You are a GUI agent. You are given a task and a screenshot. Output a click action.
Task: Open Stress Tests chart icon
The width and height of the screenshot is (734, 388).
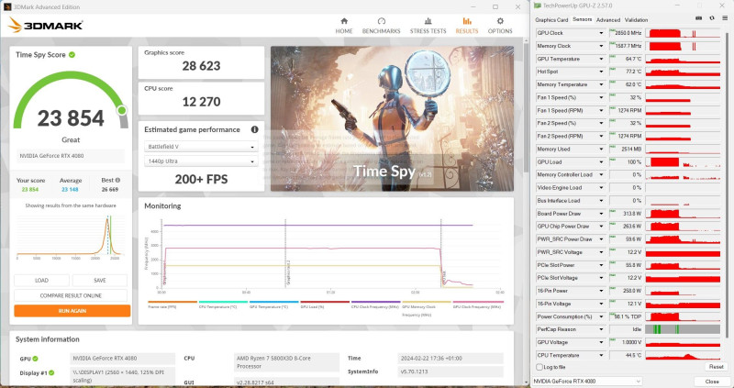[x=428, y=21]
